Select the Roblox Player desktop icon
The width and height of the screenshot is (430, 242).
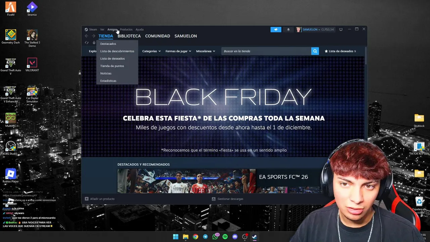point(11,176)
